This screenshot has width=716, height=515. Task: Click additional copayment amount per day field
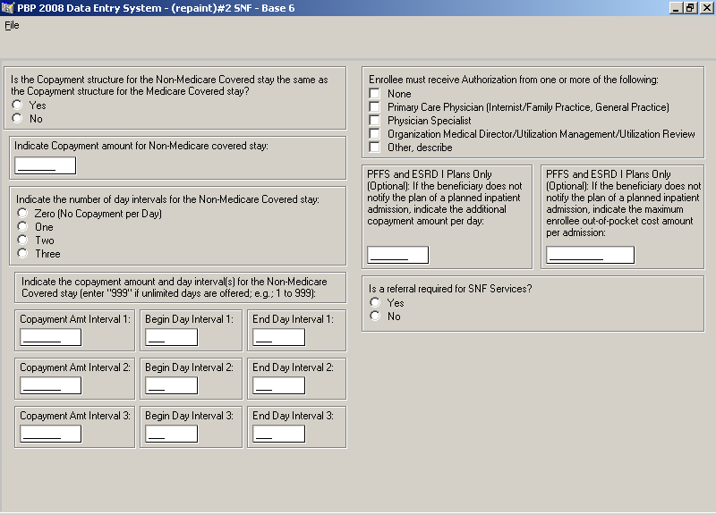click(x=398, y=255)
